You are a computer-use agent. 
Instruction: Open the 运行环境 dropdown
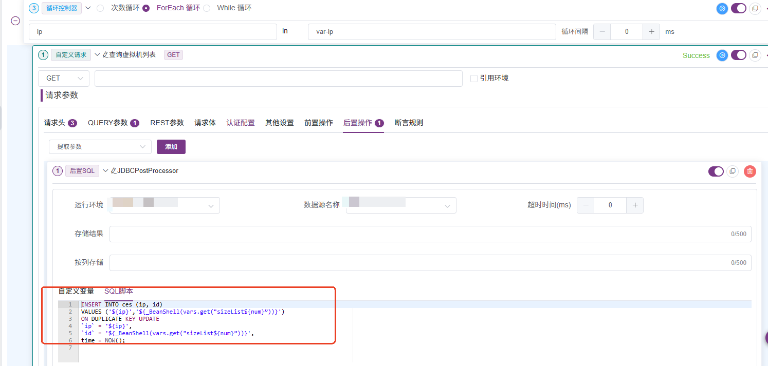[166, 205]
